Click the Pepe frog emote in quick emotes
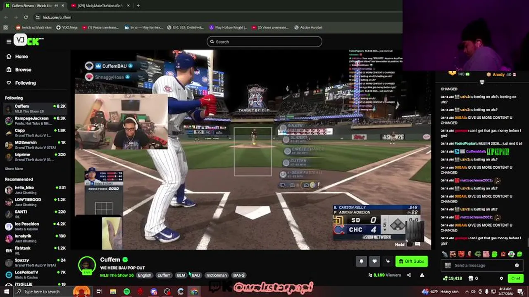 478,254
